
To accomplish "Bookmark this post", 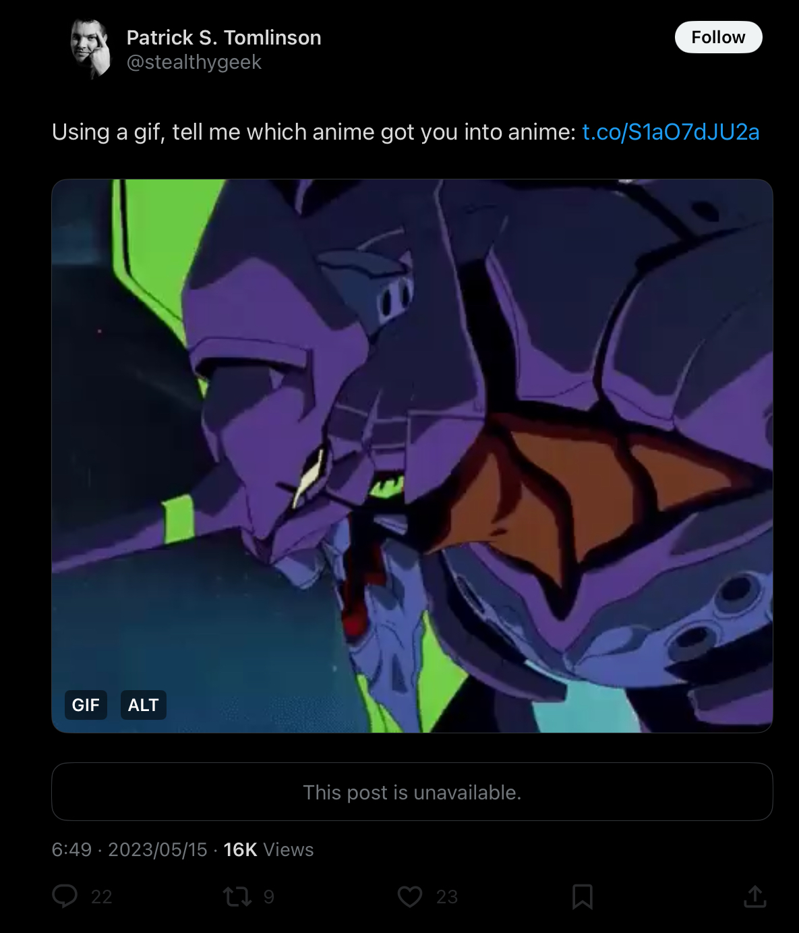I will 583,897.
